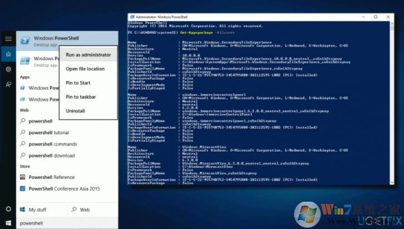
Task: Open the Windows PowerShell best match result
Action: tap(67, 41)
